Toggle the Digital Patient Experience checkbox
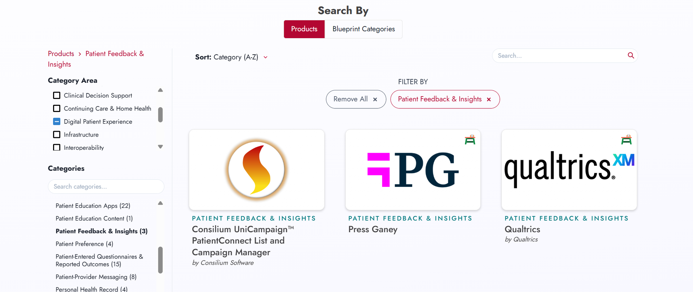Viewport: 693px width, 292px height. [x=57, y=121]
